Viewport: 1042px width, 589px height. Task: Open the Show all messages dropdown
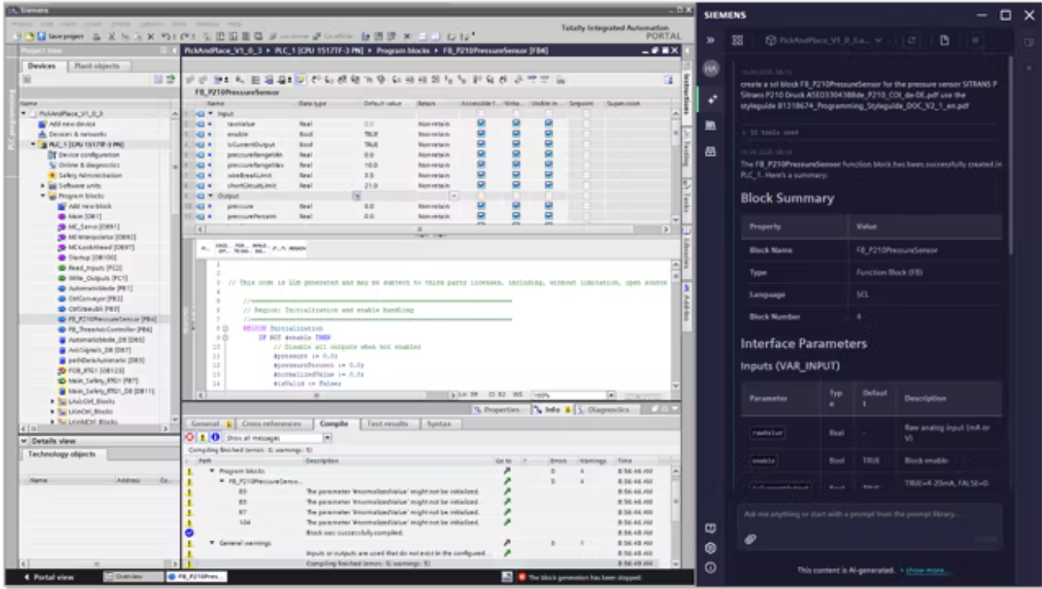tap(328, 438)
